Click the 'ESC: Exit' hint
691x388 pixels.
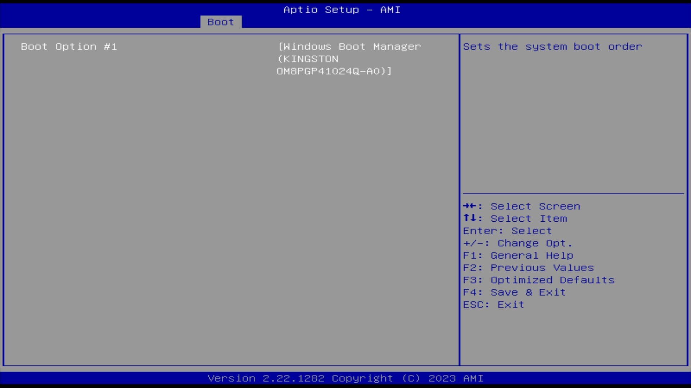(493, 305)
